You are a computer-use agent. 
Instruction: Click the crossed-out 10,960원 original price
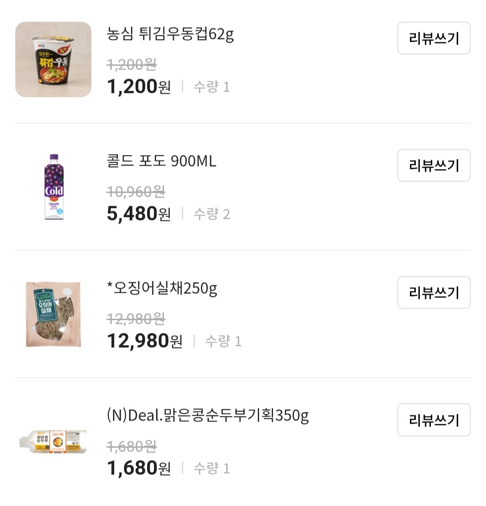click(136, 192)
